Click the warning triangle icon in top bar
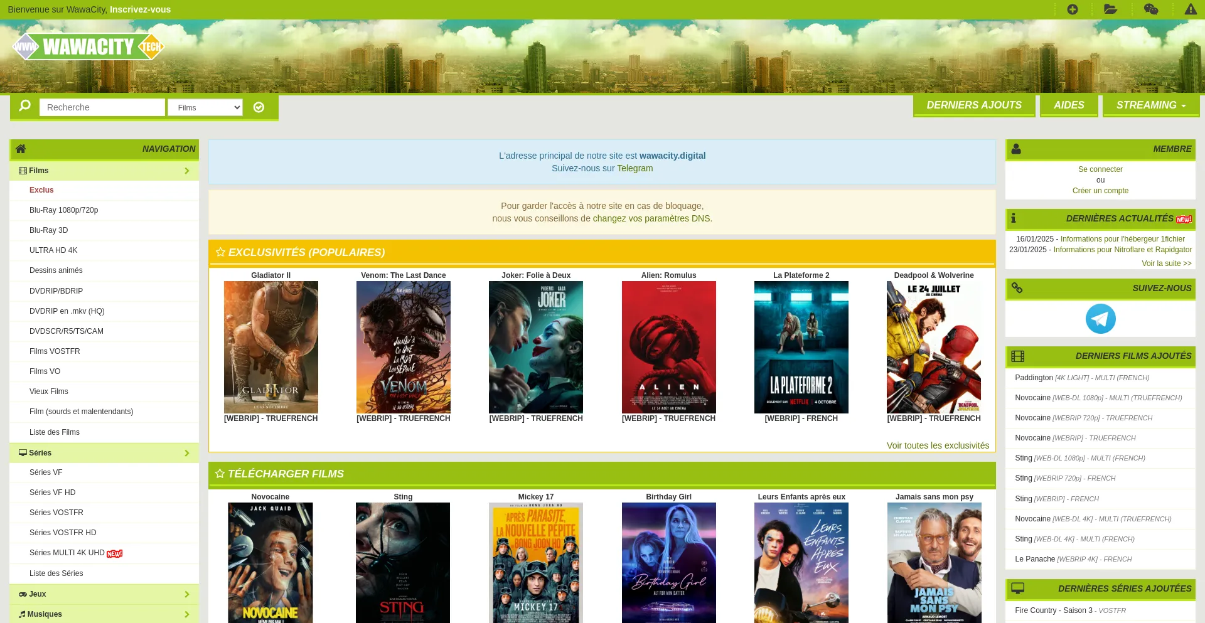Viewport: 1205px width, 623px height. click(x=1191, y=9)
